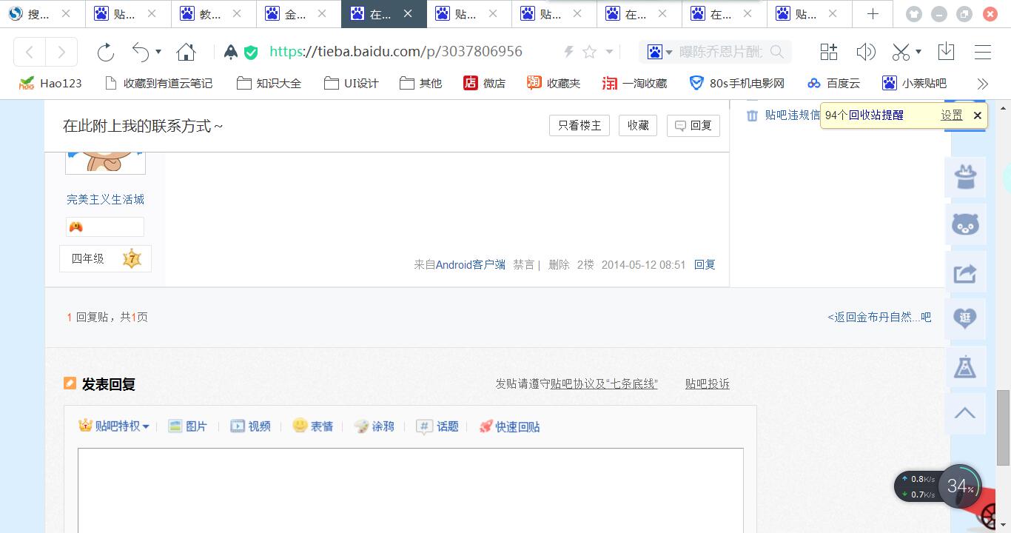Go to the browser home page icon

click(x=186, y=52)
